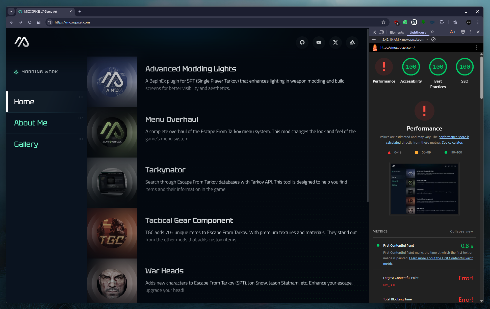Open Lighthouse report tools menu
Screen dimensions: 490x309
tap(477, 47)
